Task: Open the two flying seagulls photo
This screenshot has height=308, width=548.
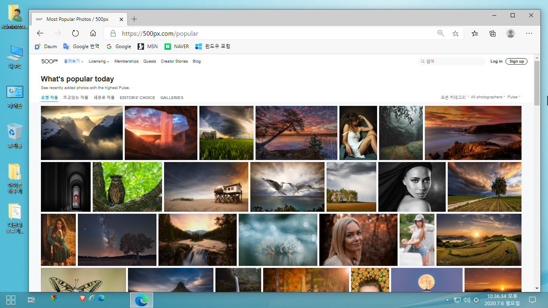Action: click(287, 186)
